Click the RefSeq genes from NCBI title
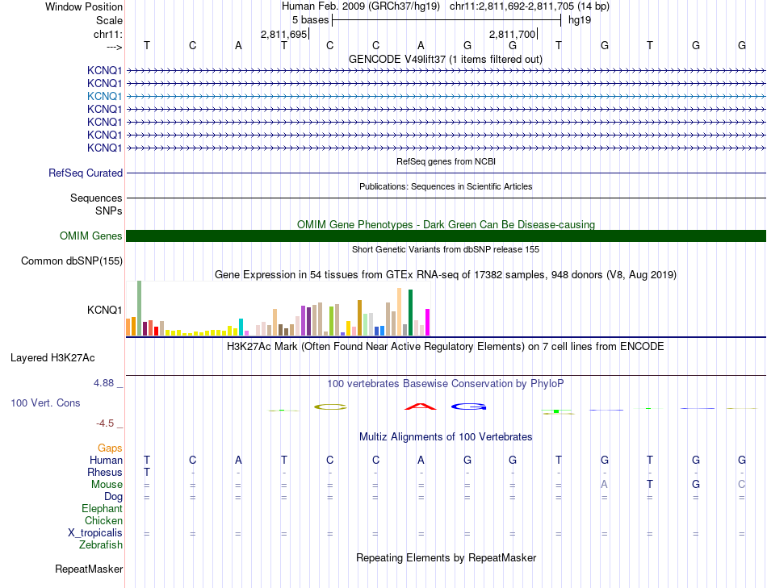This screenshot has width=767, height=588. [446, 161]
